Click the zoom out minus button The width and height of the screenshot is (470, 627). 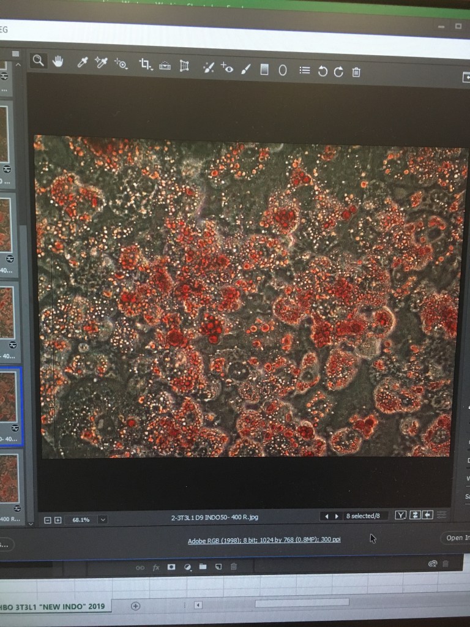[48, 520]
